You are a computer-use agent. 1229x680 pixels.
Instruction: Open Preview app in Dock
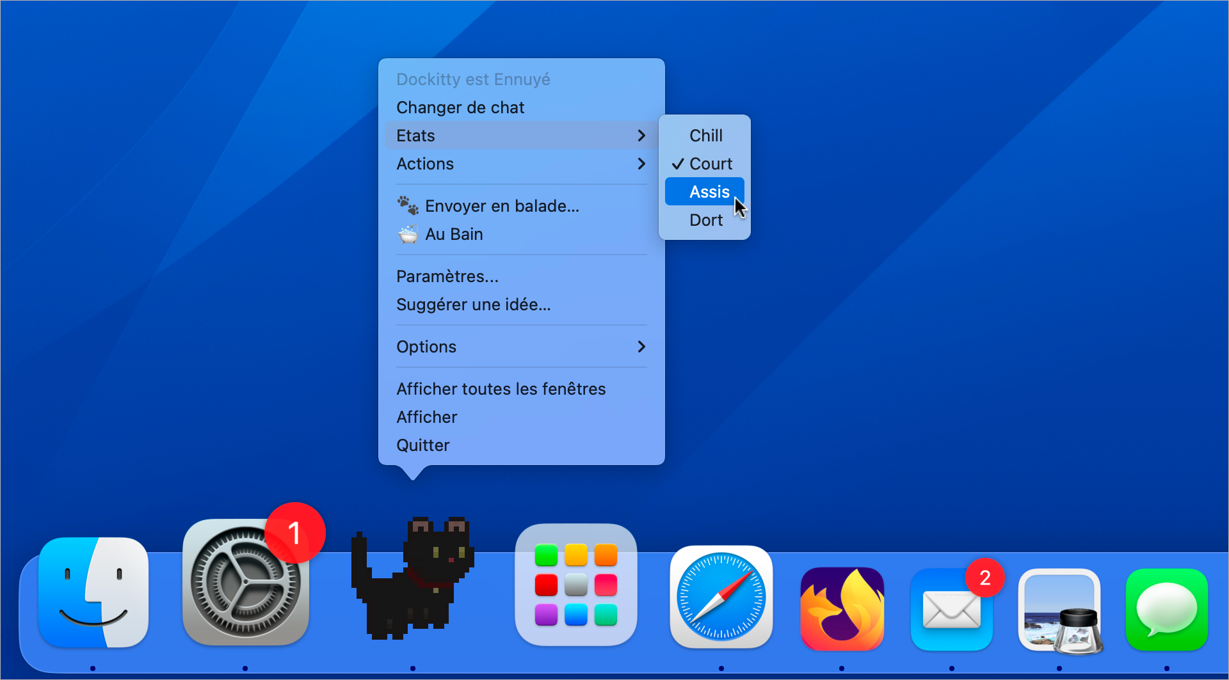pos(1060,611)
